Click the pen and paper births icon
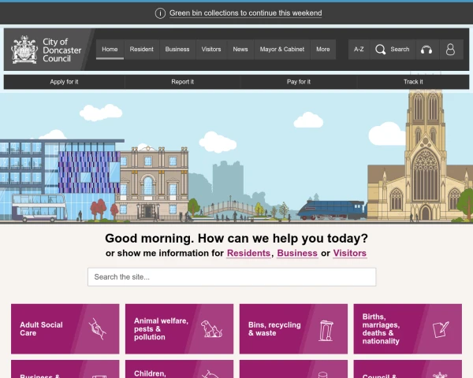The image size is (473, 378). point(441,329)
